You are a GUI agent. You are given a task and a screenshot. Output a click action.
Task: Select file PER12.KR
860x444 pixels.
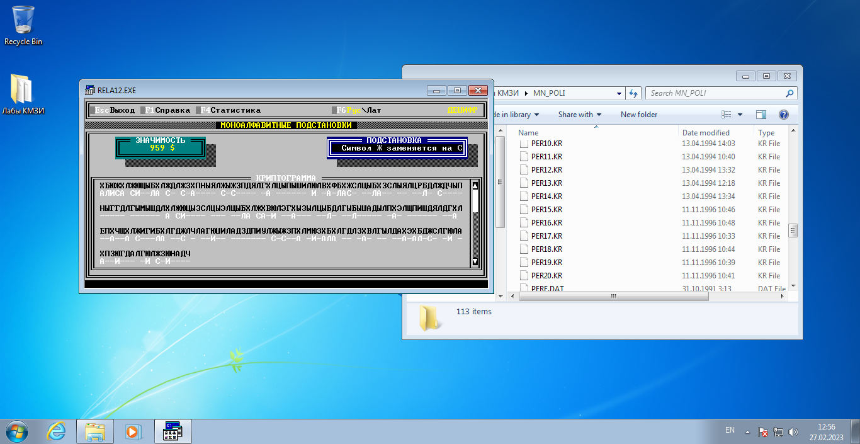[x=546, y=170]
